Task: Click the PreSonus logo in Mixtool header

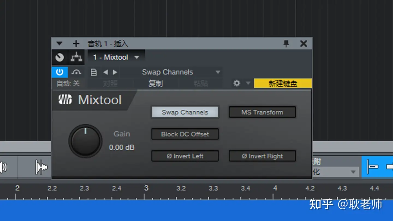Action: coord(65,100)
